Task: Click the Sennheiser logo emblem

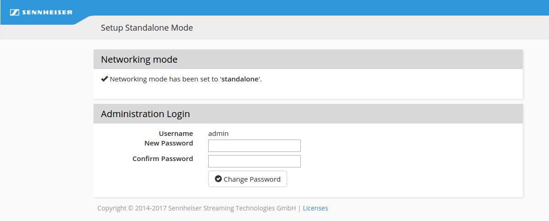Action: (x=14, y=12)
